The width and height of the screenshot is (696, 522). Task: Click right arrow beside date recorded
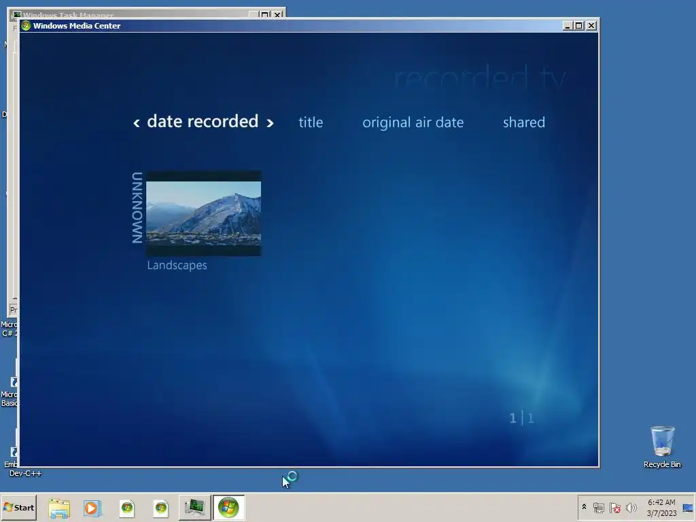pyautogui.click(x=270, y=123)
